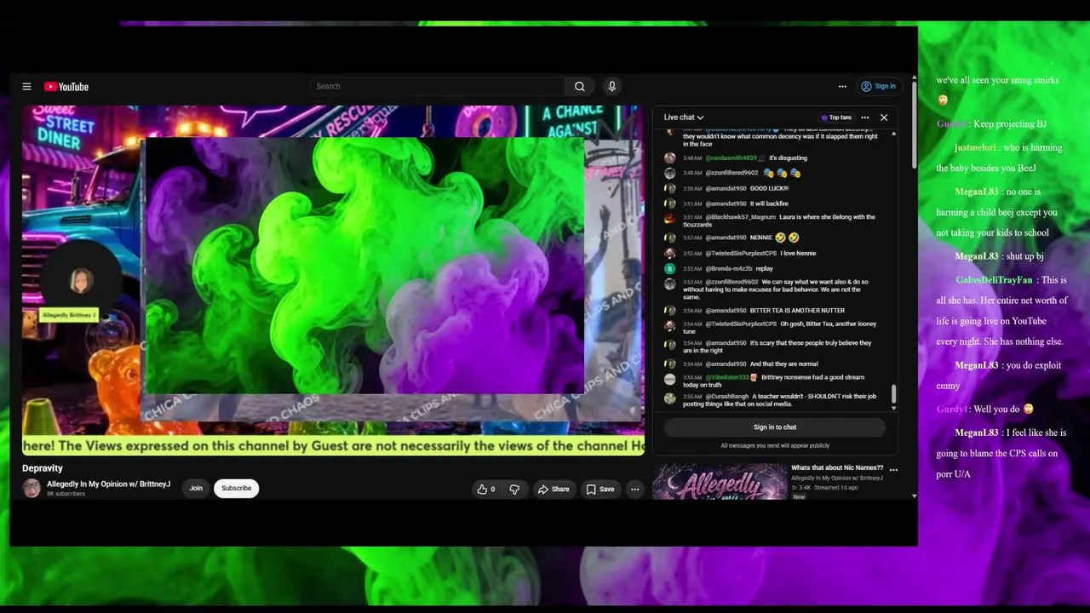Screen dimensions: 1090x613
Task: Click avatar next to 'It will backfire' message
Action: click(670, 203)
